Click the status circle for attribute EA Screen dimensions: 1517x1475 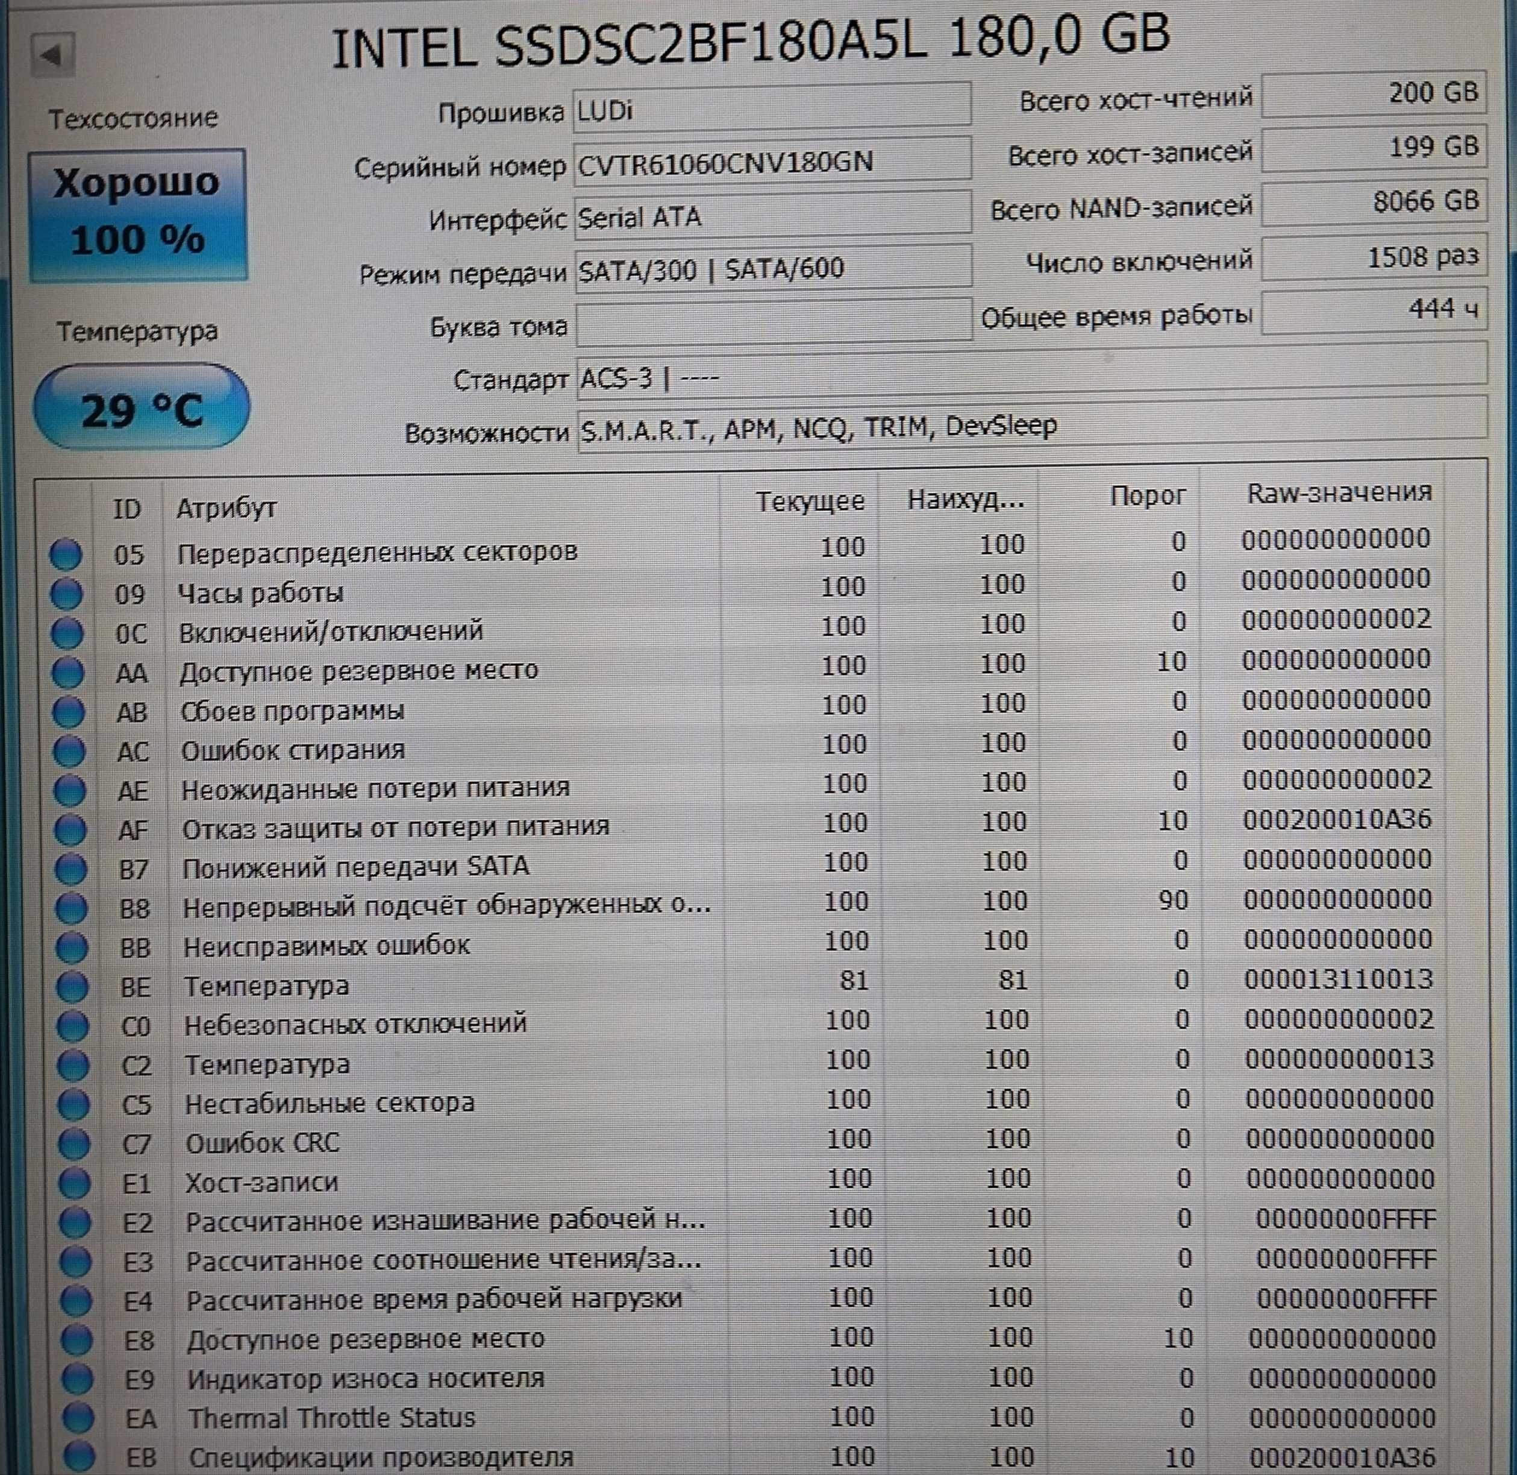coord(79,1419)
